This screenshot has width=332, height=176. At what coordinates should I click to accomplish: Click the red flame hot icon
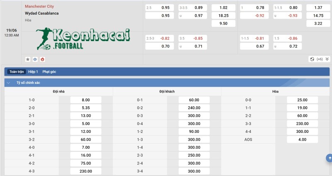(x=42, y=59)
